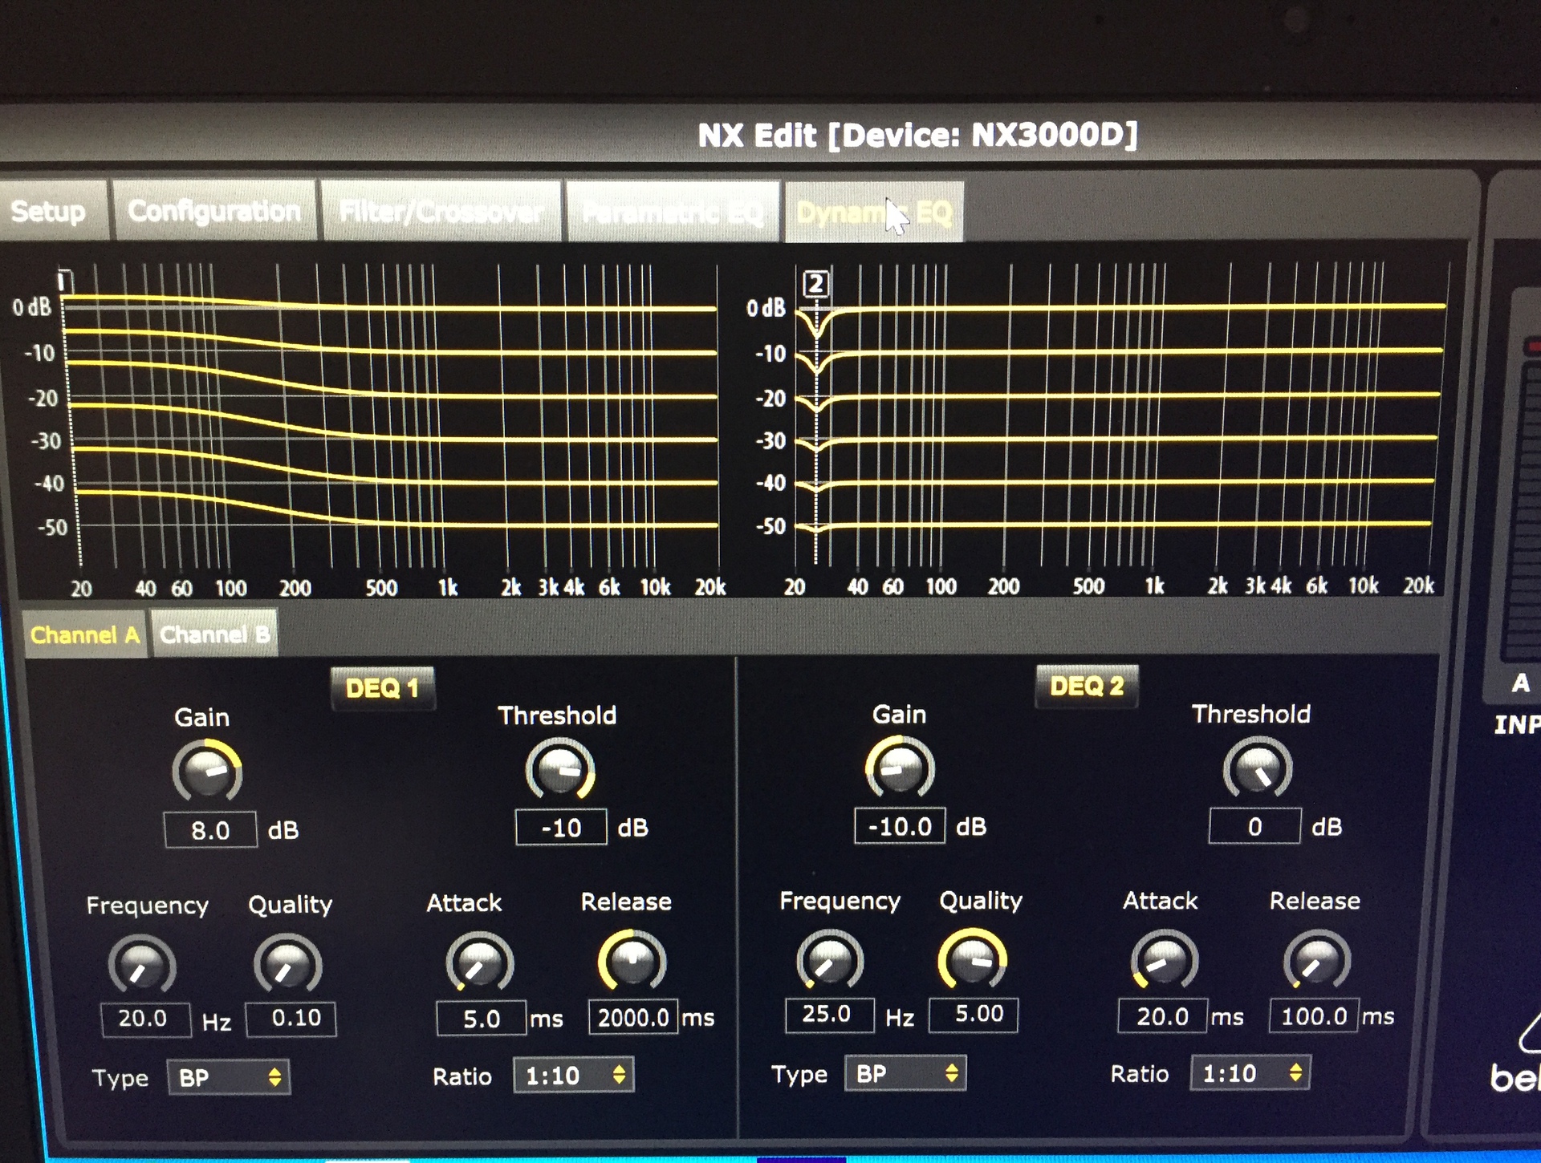Click the DEQ 1 Attack knob

pyautogui.click(x=479, y=962)
